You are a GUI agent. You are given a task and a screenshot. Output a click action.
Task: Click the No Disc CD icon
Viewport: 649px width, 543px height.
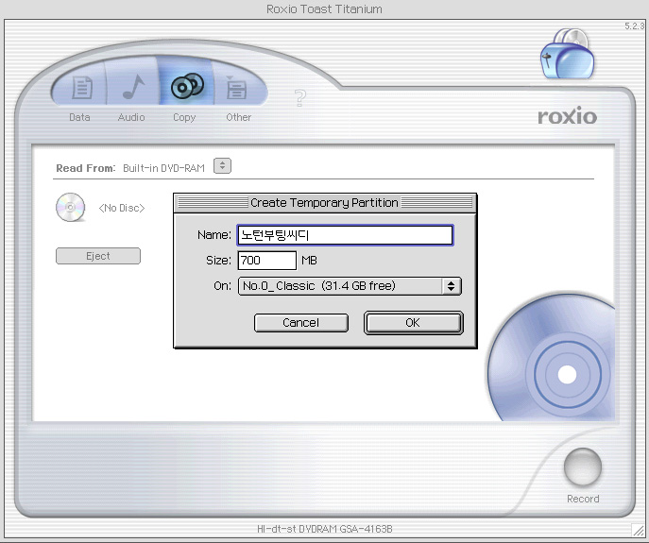pos(71,207)
